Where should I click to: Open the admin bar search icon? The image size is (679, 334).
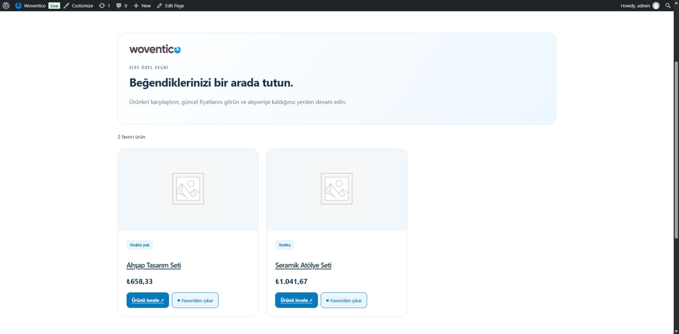tap(668, 6)
